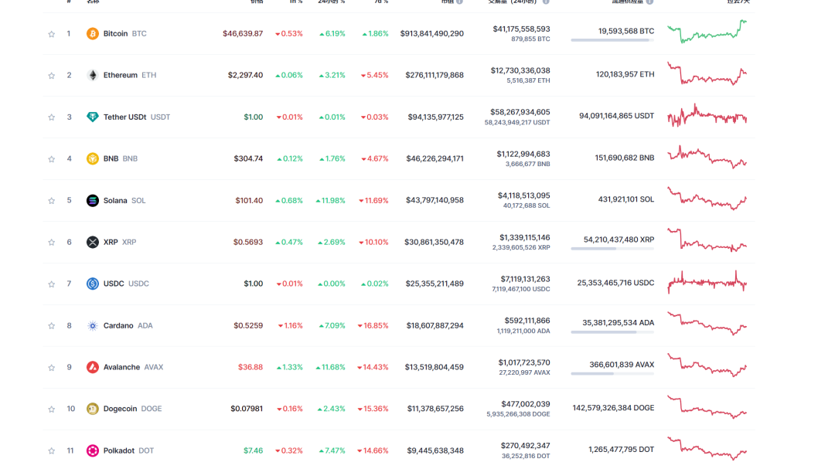Click the Polkadot coin logo icon
Image resolution: width=835 pixels, height=469 pixels.
(x=94, y=450)
